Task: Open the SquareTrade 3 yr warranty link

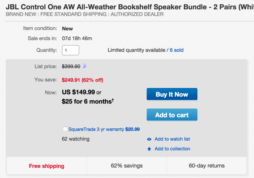Action: tap(96, 129)
